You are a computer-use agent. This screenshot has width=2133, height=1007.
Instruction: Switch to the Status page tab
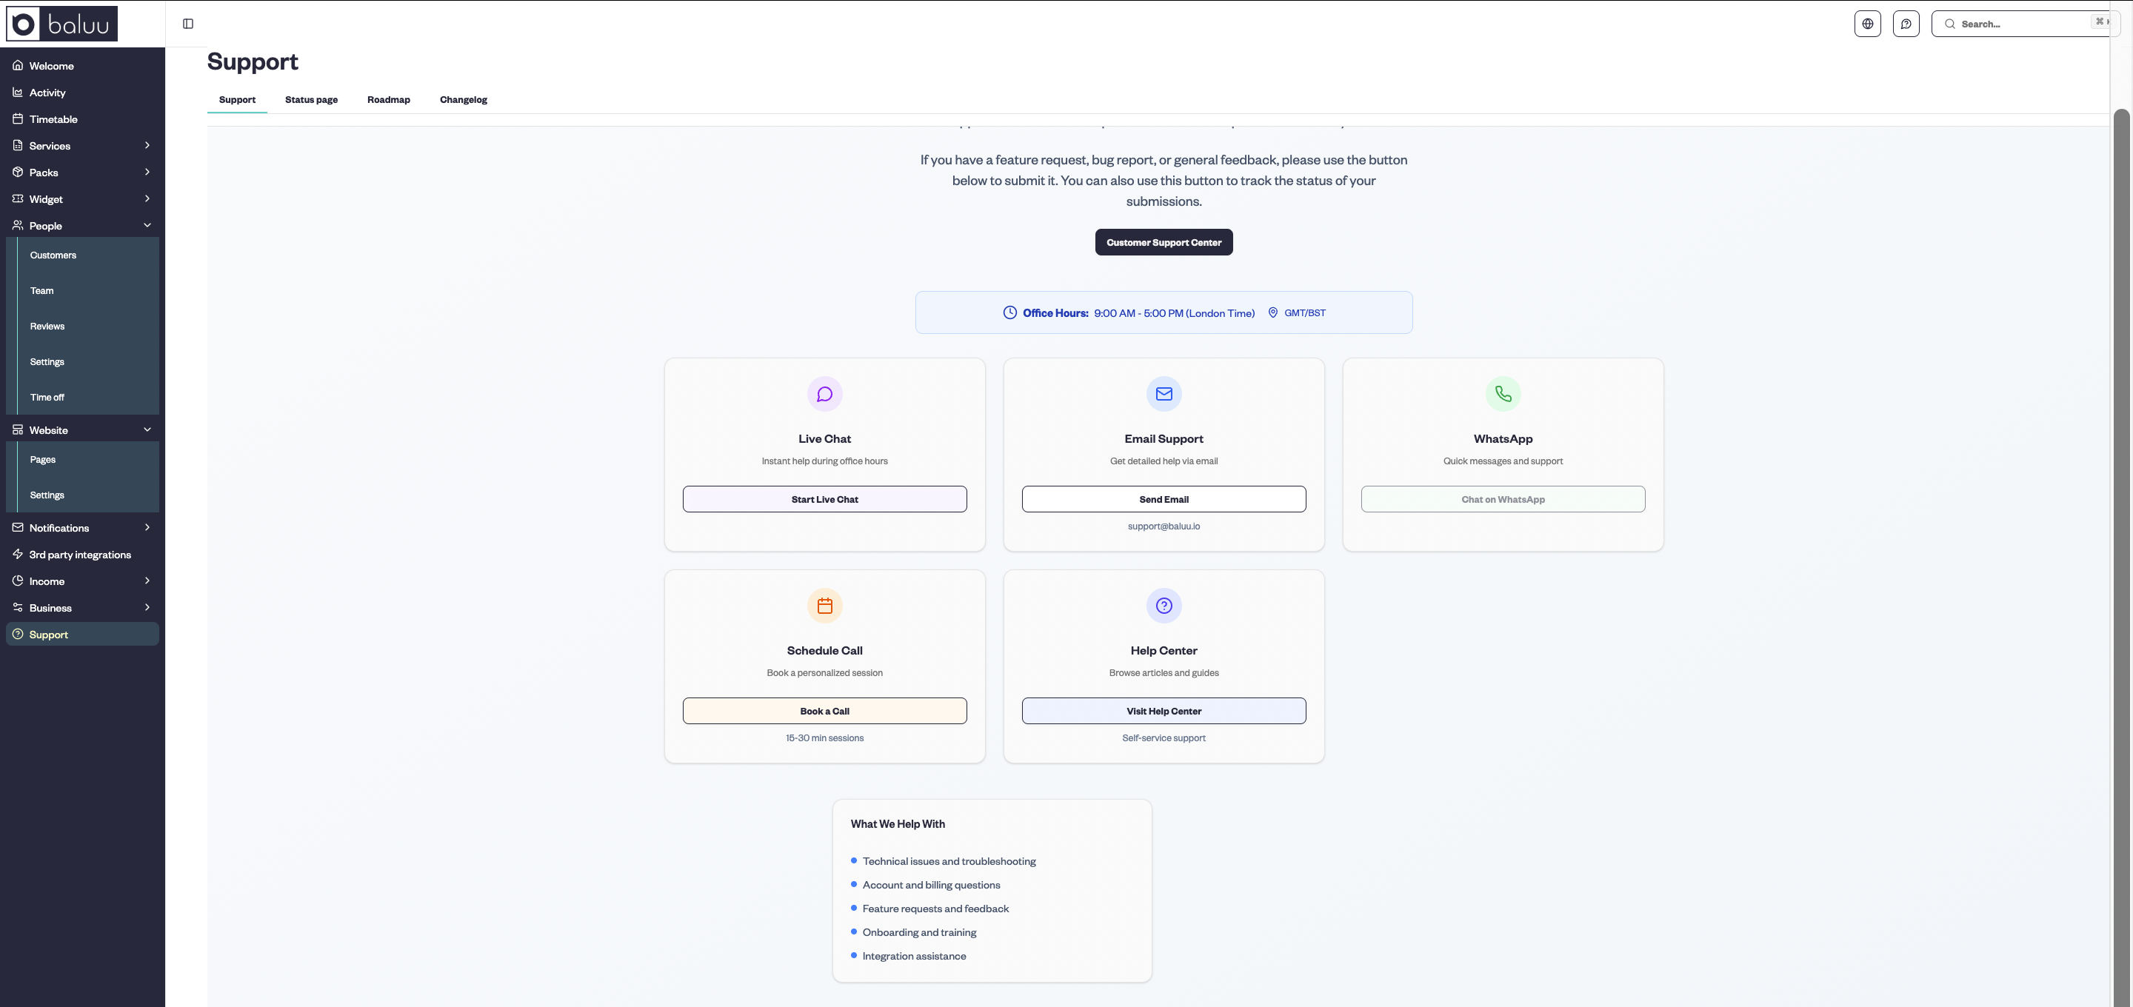(311, 100)
